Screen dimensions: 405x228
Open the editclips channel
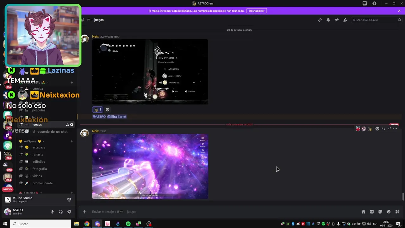click(x=46, y=161)
